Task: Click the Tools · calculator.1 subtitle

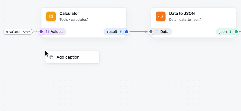Action: tap(74, 20)
